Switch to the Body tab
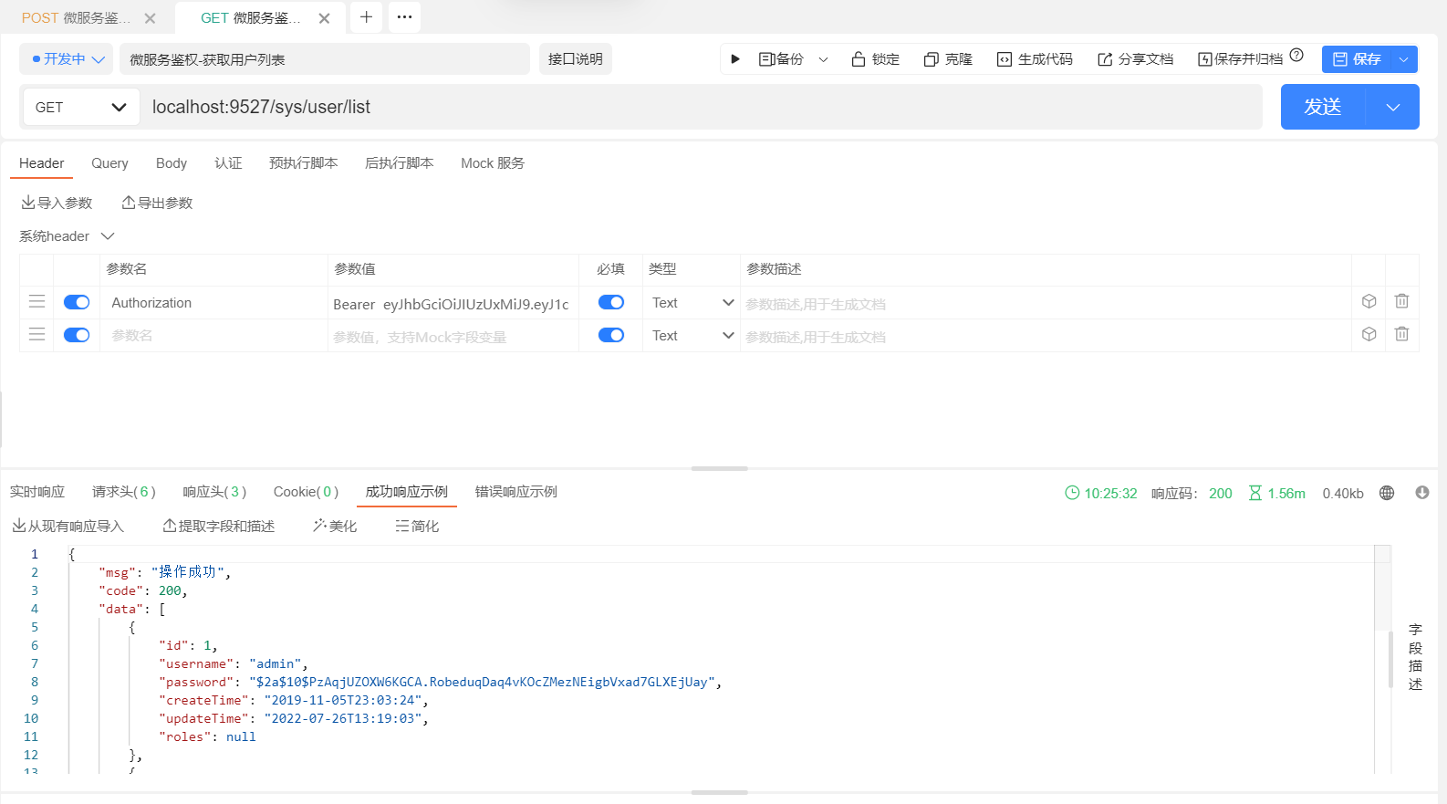The height and width of the screenshot is (804, 1447). (x=172, y=163)
